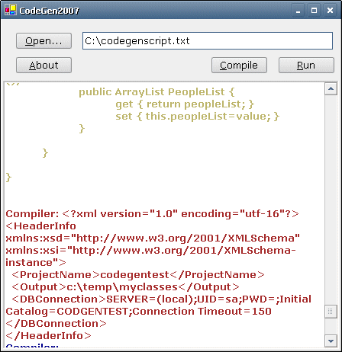342x352 pixels.
Task: Click the 'public ArrayList PeopleList' code line
Action: pyautogui.click(x=156, y=92)
